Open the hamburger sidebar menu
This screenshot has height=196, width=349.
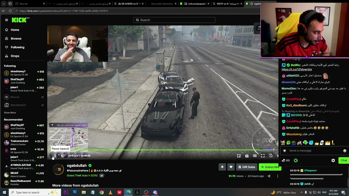[x=7, y=20]
